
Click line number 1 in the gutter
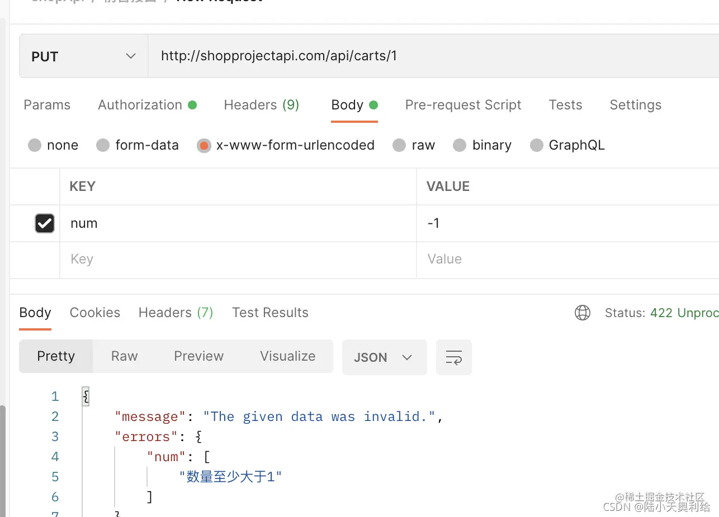[55, 396]
